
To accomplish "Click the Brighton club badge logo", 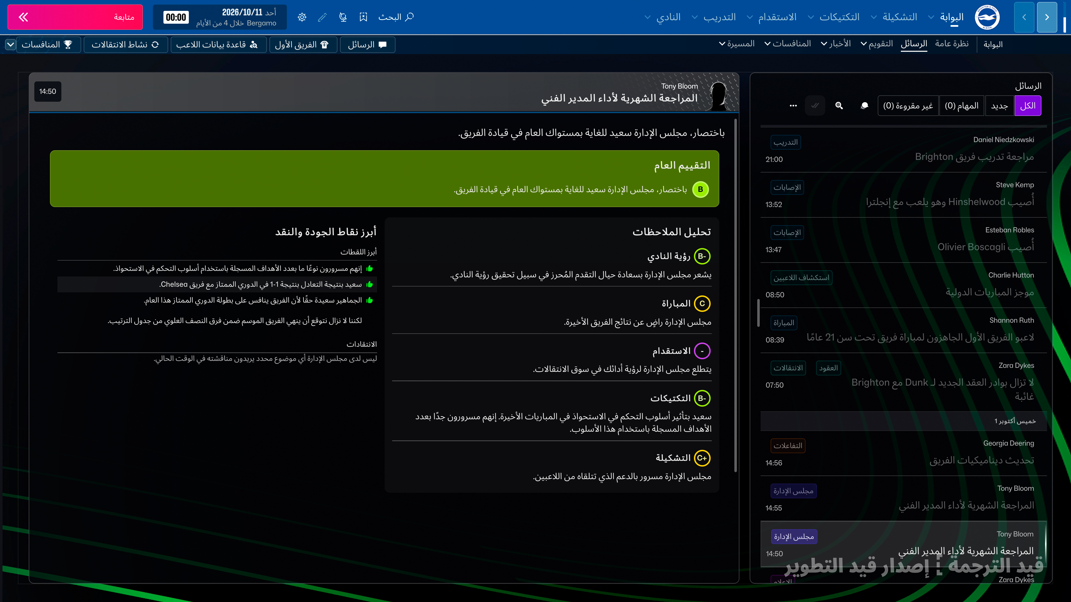I will [x=987, y=17].
